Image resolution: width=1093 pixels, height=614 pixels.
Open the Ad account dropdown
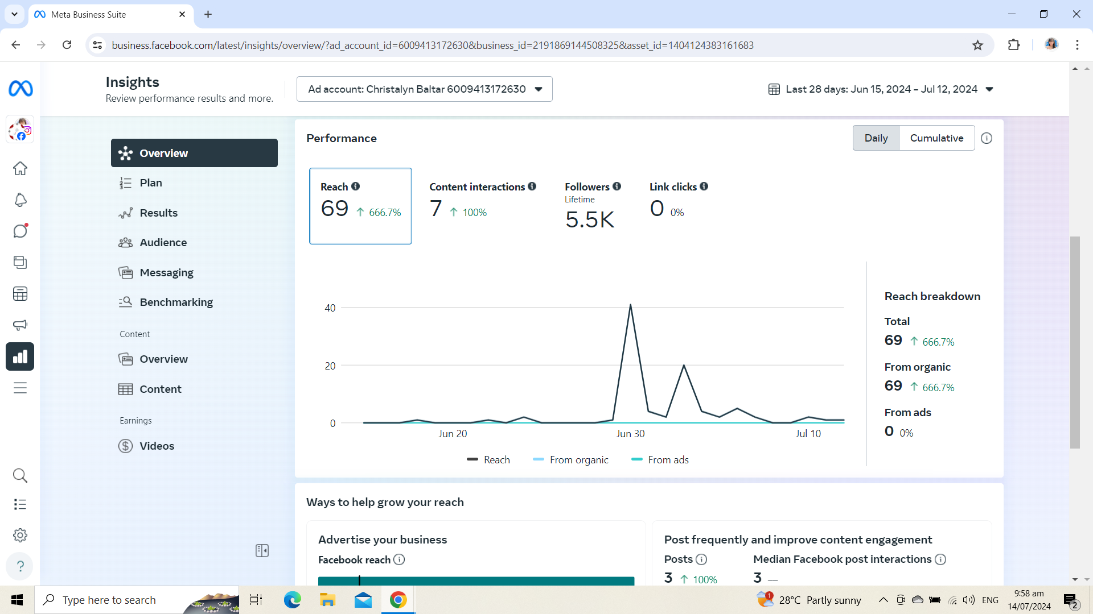point(425,89)
